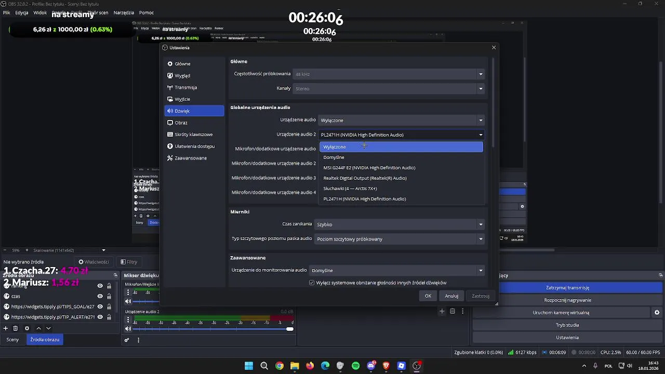
Task: Pop out the controls dock
Action: 661,275
